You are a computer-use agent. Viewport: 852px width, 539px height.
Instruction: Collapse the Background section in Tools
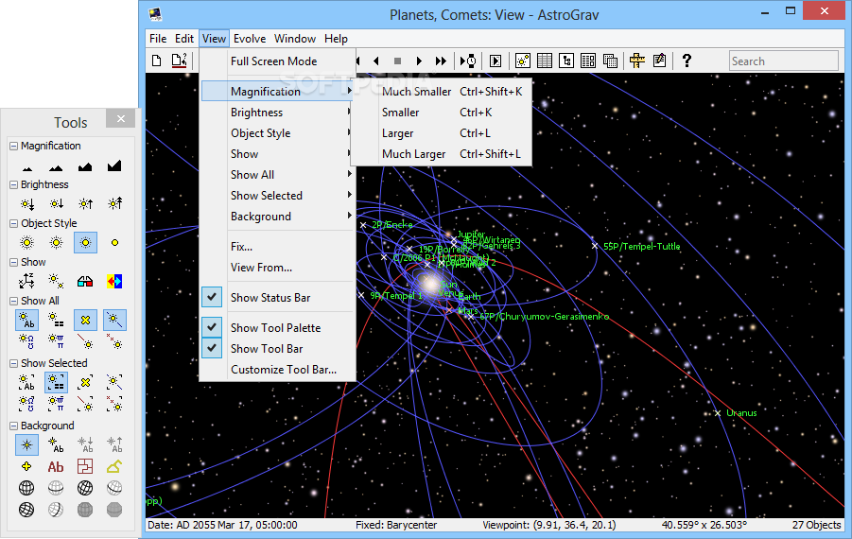(13, 426)
